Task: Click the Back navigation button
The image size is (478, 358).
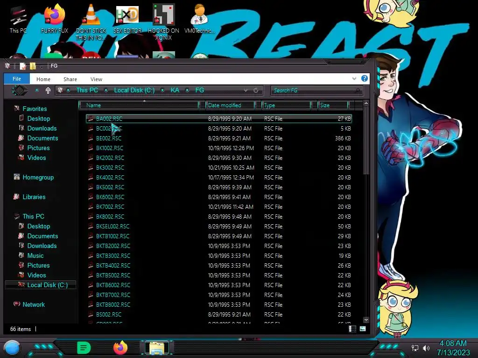Action: click(20, 90)
